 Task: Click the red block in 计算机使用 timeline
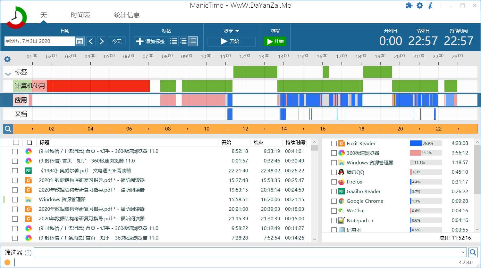coord(98,86)
